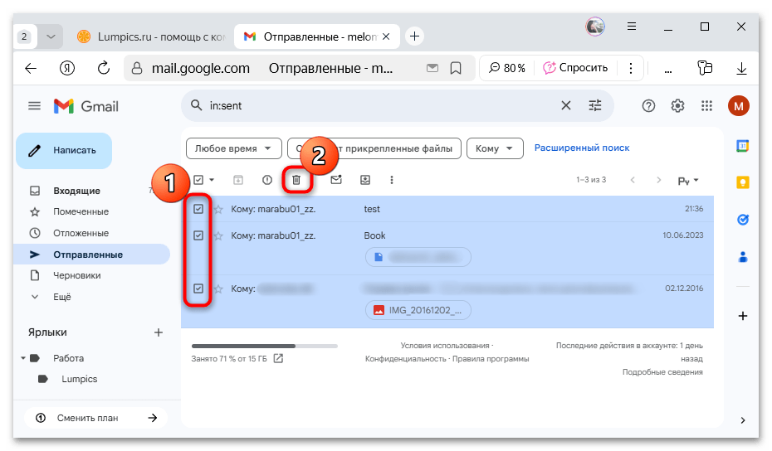Open the 'Lumpics' label

pyautogui.click(x=79, y=379)
